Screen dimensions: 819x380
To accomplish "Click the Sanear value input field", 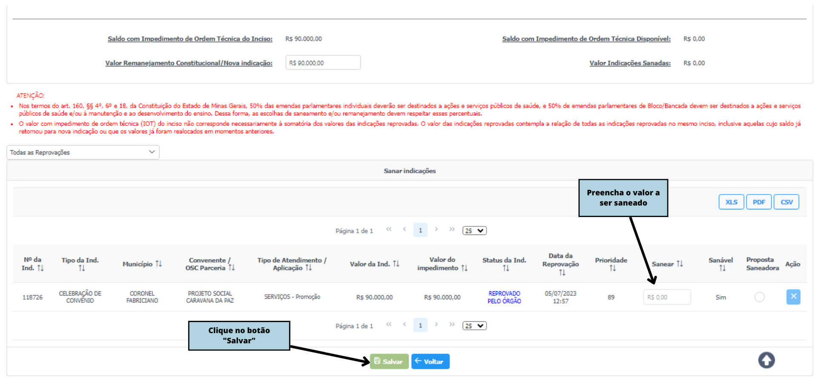I will pyautogui.click(x=667, y=297).
